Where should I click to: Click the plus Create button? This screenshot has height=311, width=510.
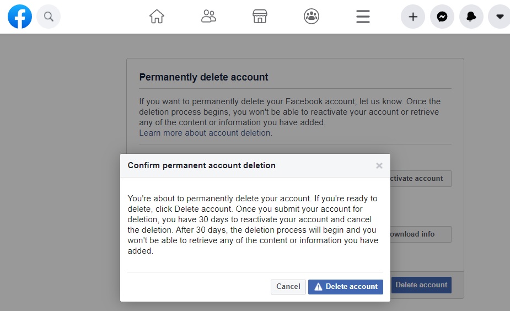[x=413, y=17]
